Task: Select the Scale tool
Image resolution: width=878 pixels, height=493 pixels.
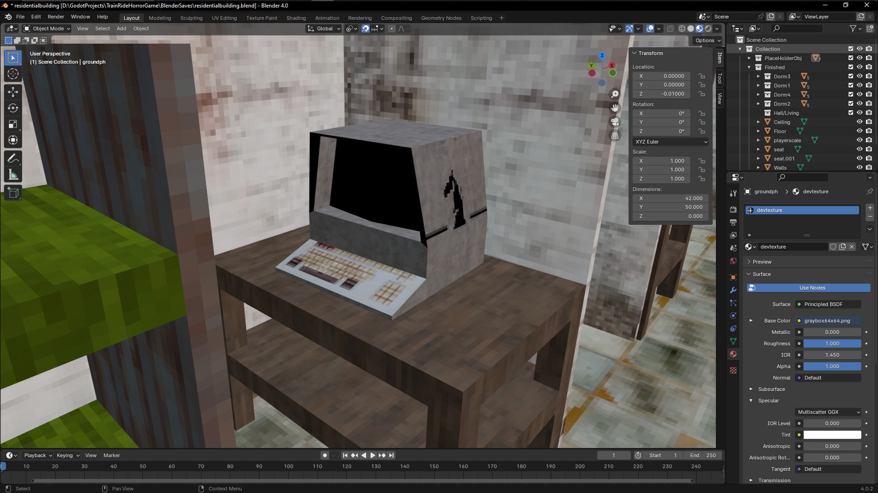Action: [13, 124]
